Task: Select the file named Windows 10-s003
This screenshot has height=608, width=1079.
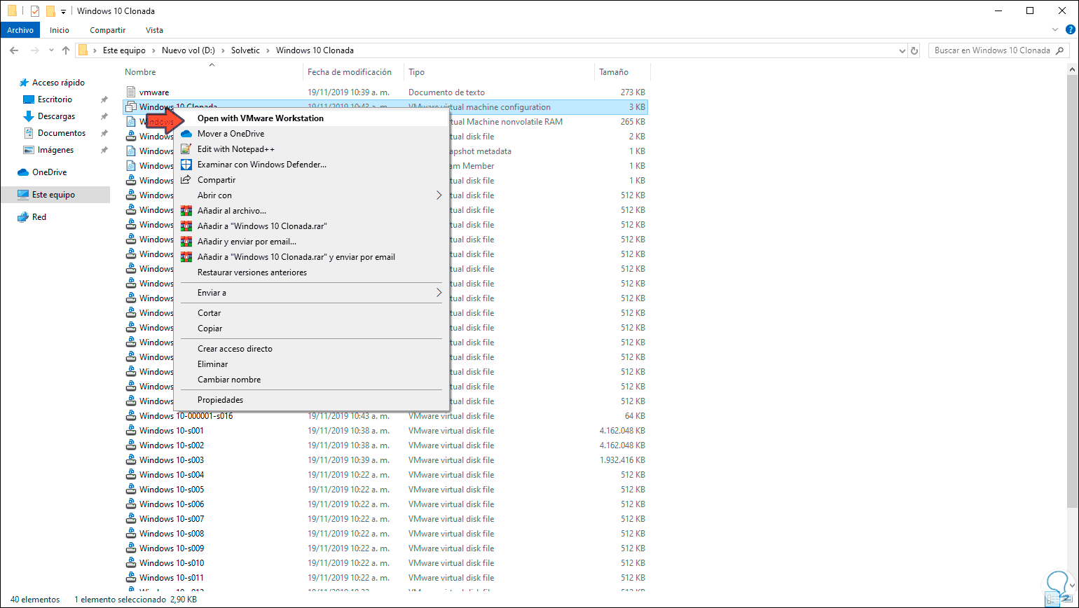Action: (x=172, y=460)
